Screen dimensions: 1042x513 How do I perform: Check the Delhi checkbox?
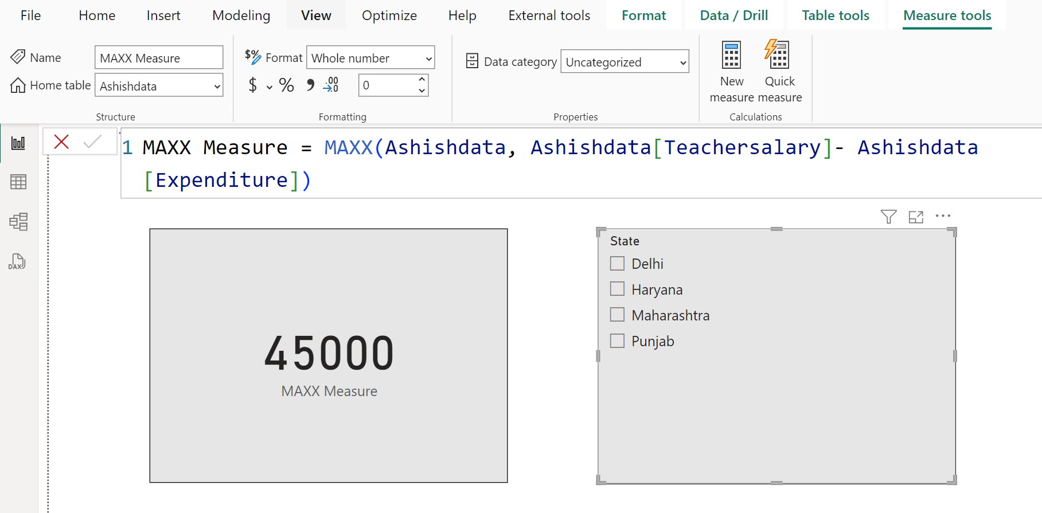coord(617,264)
